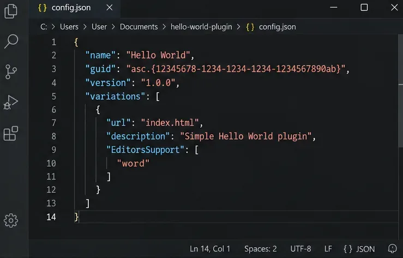This screenshot has height=258, width=403.
Task: Open the Explorer files icon in activity bar
Action: (11, 11)
